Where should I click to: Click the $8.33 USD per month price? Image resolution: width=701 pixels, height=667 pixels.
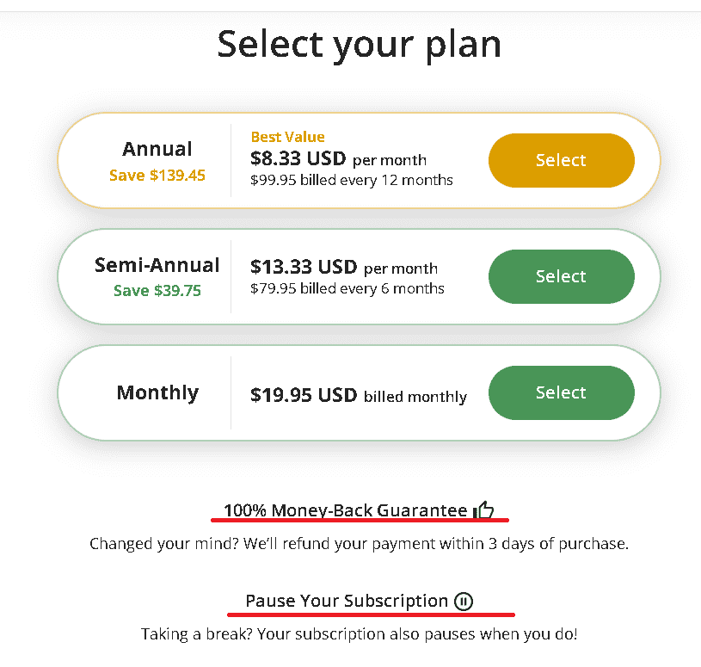[338, 159]
